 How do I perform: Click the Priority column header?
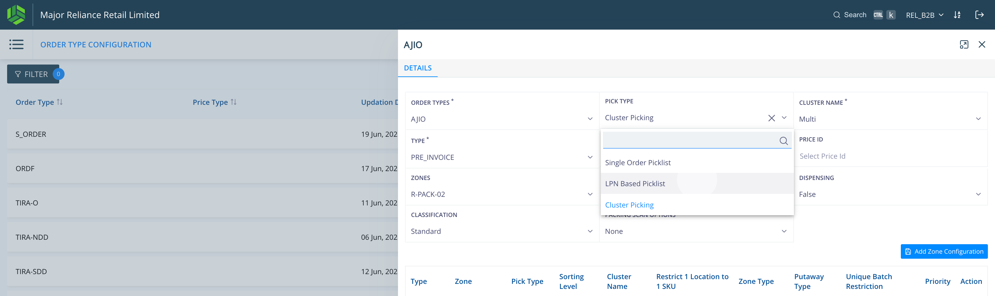coord(938,281)
